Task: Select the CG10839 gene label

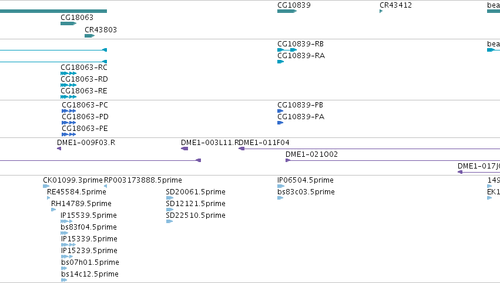Action: pos(294,5)
